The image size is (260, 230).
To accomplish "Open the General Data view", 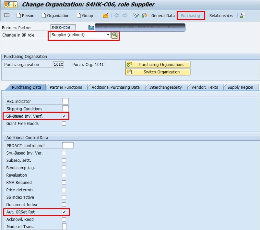I will click(163, 16).
